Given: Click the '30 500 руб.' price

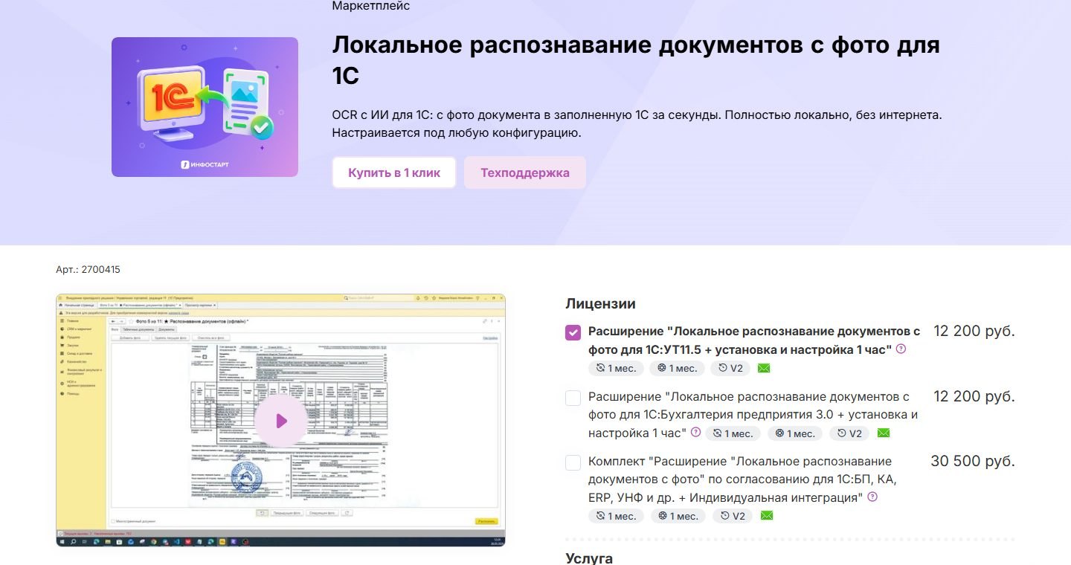Looking at the screenshot, I should (x=973, y=461).
